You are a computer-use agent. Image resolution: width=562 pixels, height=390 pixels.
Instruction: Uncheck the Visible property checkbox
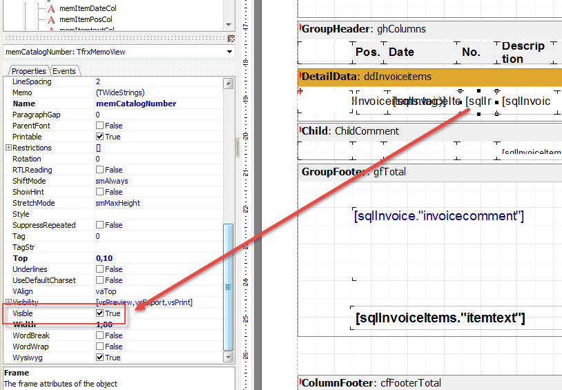(x=100, y=313)
